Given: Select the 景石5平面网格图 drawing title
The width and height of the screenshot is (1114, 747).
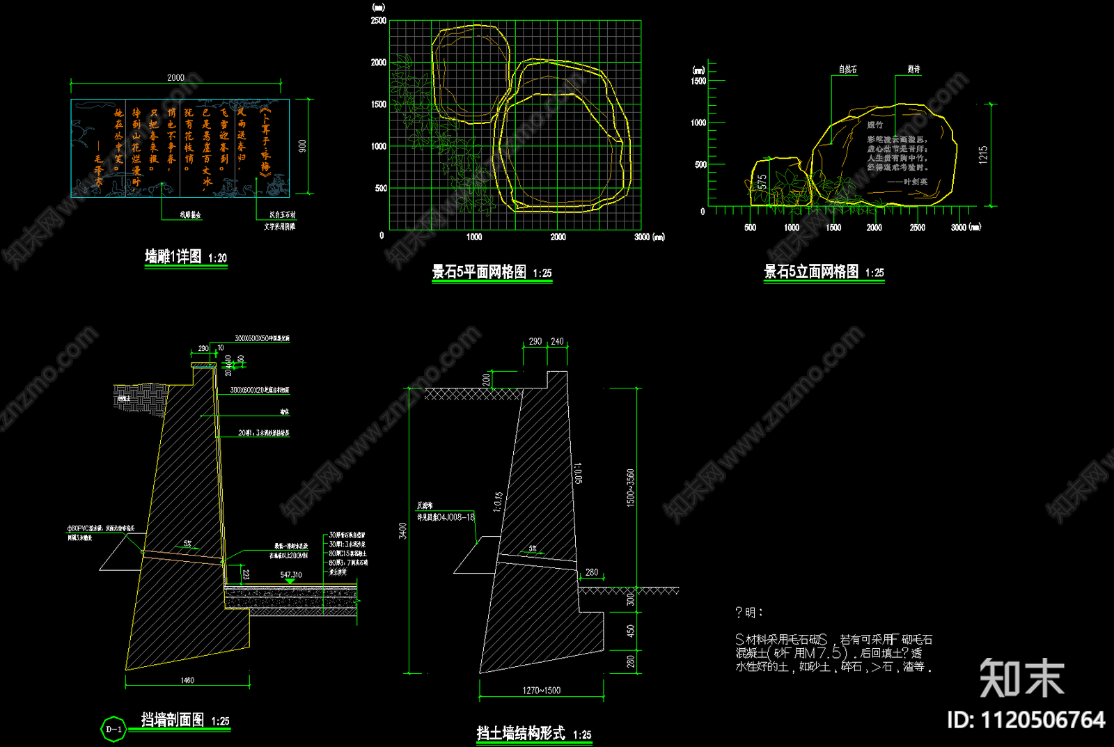Looking at the screenshot, I should pos(479,272).
